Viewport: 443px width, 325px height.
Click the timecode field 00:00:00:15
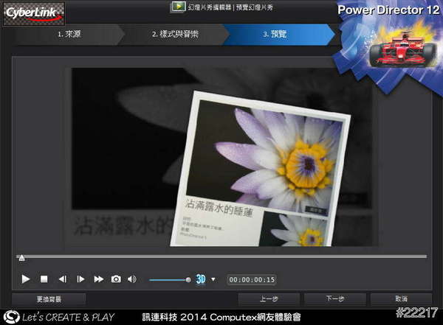click(x=252, y=279)
